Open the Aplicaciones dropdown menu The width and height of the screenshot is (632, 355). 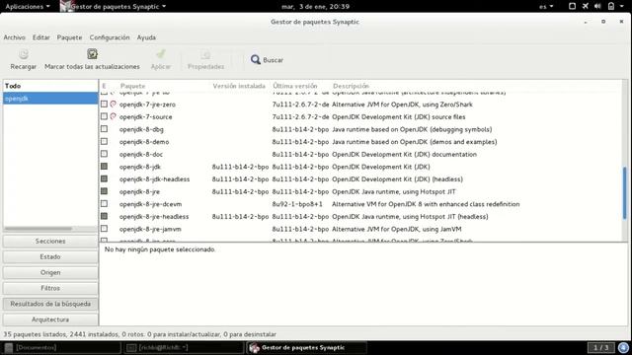pos(28,7)
